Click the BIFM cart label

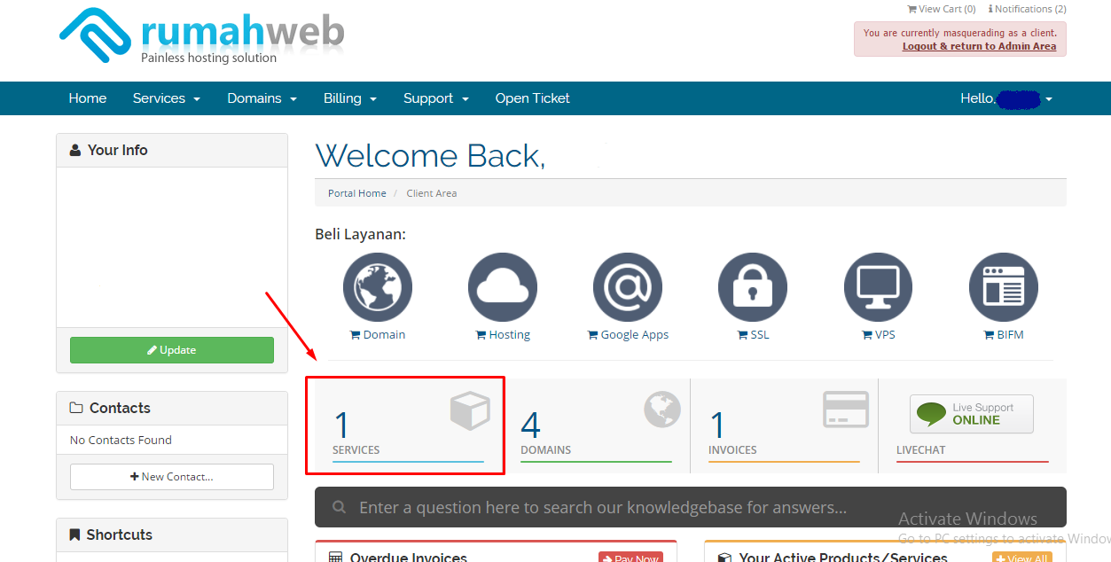coord(1004,335)
